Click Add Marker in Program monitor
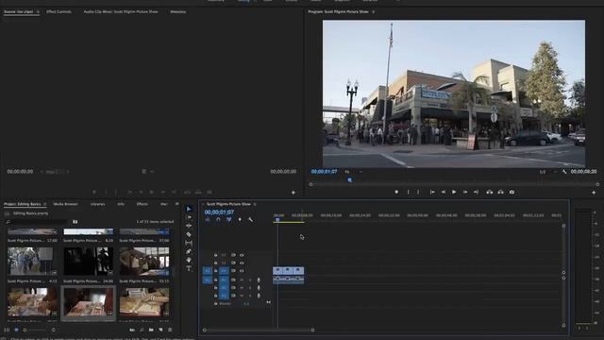 [396, 192]
